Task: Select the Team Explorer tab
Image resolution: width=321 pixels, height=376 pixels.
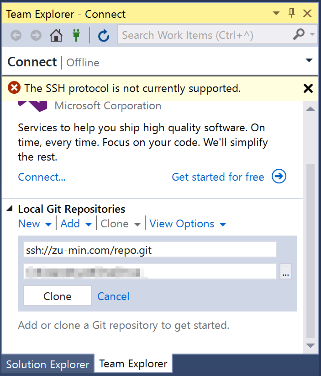Action: tap(133, 364)
